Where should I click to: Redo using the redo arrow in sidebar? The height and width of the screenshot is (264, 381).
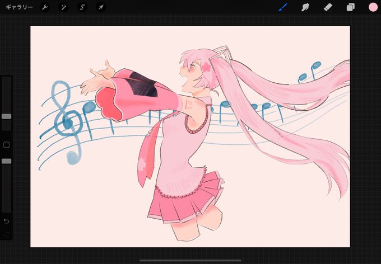[7, 234]
